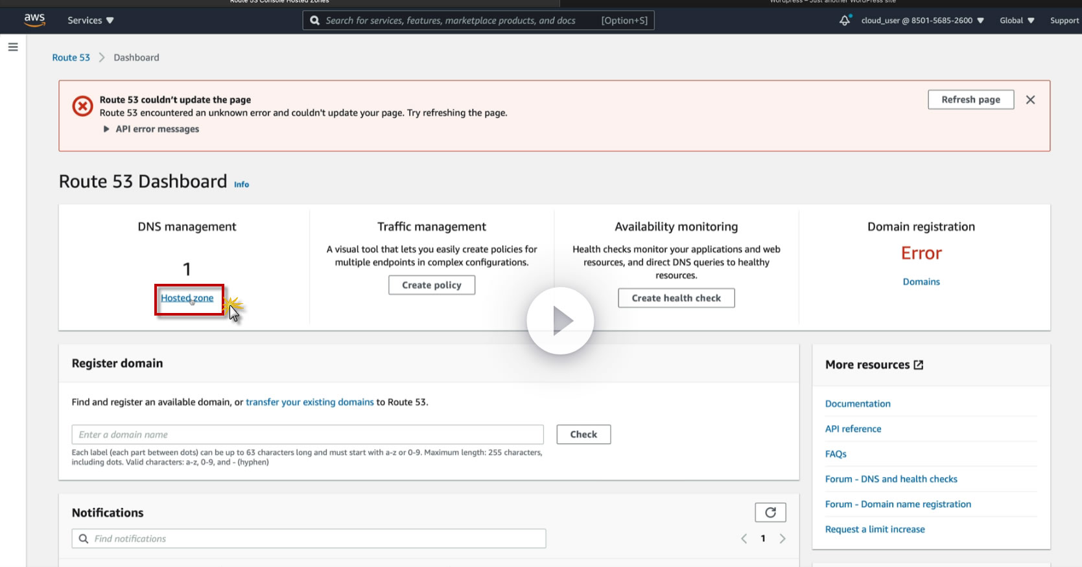Open the FAQs link
The image size is (1082, 567).
coord(836,454)
